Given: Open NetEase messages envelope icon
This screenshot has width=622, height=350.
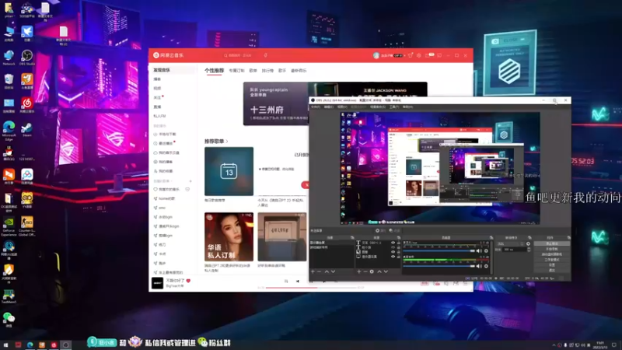Looking at the screenshot, I should (x=428, y=55).
